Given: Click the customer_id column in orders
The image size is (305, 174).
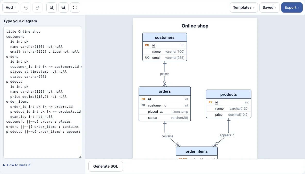Looking at the screenshot, I should pos(165,105).
